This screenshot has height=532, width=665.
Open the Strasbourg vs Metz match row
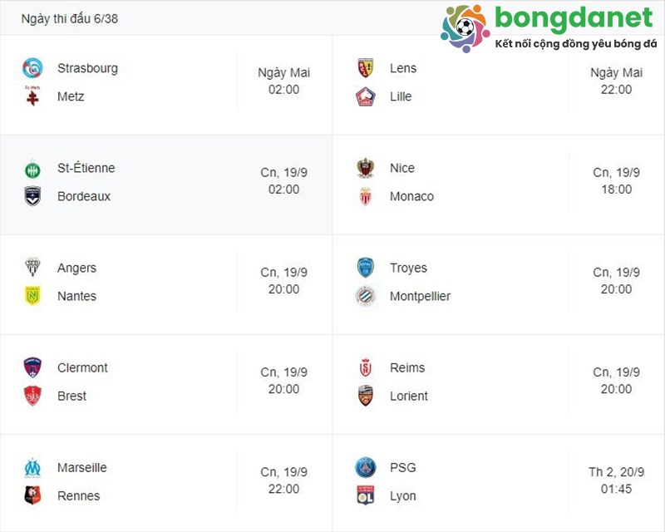[x=166, y=82]
